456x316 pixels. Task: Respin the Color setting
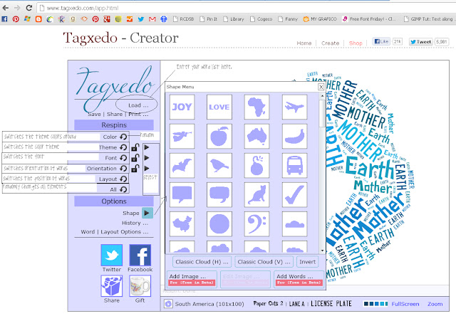tap(123, 137)
